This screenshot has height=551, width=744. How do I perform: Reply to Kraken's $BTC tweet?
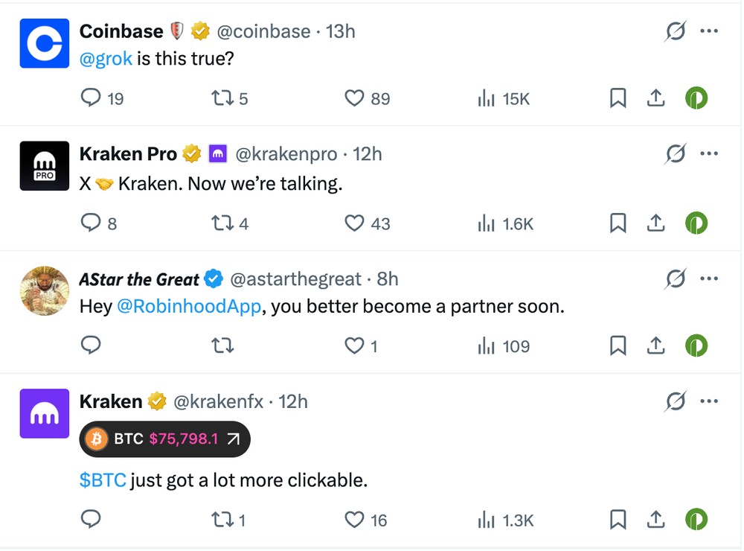tap(91, 519)
